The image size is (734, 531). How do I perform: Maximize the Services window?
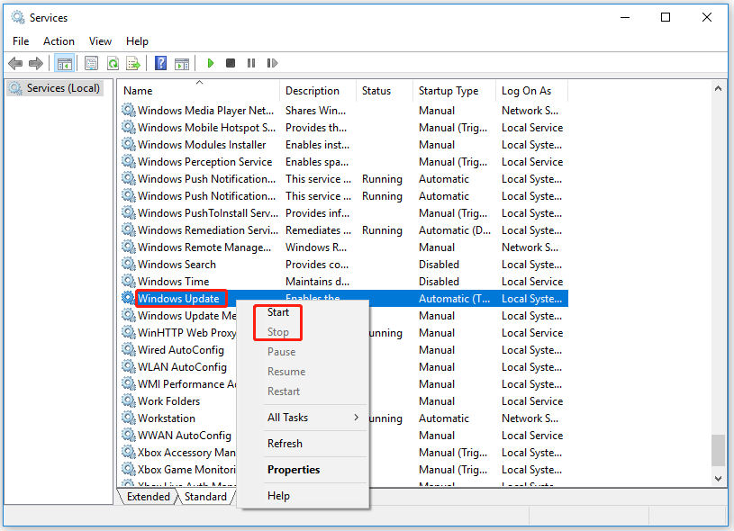pyautogui.click(x=666, y=18)
